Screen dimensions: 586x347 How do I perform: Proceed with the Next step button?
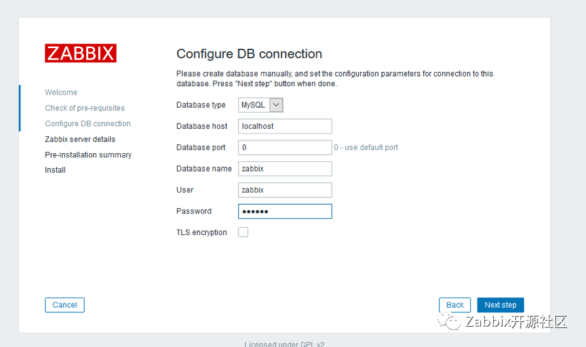(x=501, y=305)
